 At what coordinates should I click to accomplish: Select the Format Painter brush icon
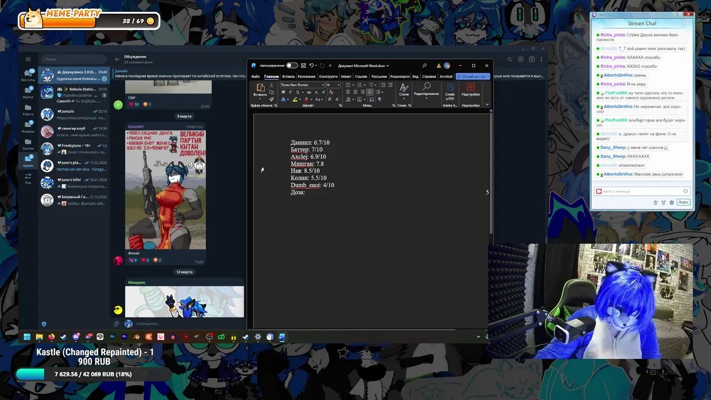point(272,99)
